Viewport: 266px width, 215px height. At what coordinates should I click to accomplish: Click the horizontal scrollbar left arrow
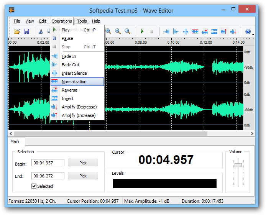(11, 134)
